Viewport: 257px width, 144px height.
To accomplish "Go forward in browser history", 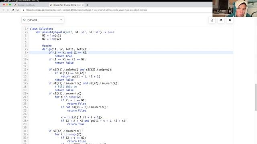I will pyautogui.click(x=8, y=10).
